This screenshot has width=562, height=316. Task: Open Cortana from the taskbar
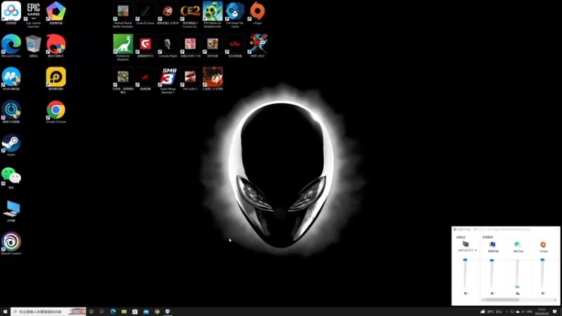point(91,312)
